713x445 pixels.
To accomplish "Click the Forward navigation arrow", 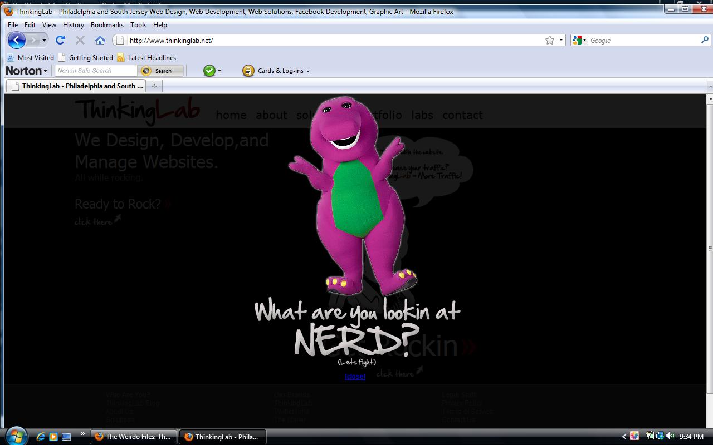I will 33,40.
